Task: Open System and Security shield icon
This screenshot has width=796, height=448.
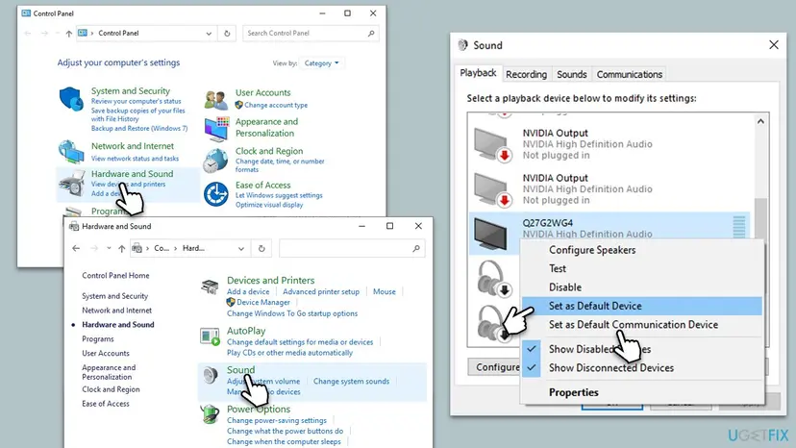Action: coord(71,99)
